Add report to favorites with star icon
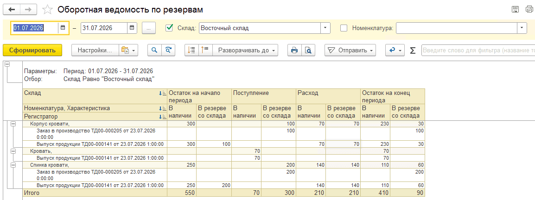This screenshot has height=200, width=535. tap(47, 10)
